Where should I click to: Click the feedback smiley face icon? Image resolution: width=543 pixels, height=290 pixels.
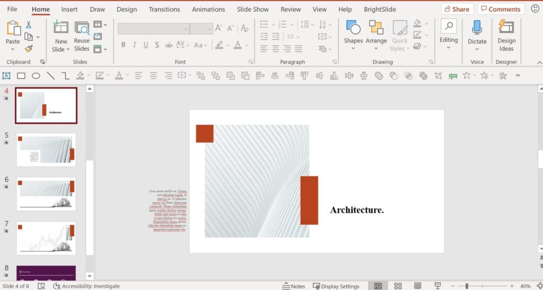[x=535, y=8]
